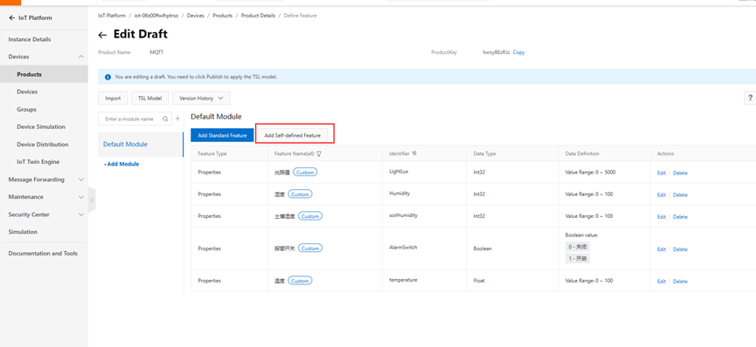The image size is (756, 347).
Task: Open Device Distribution page
Action: [x=43, y=145]
